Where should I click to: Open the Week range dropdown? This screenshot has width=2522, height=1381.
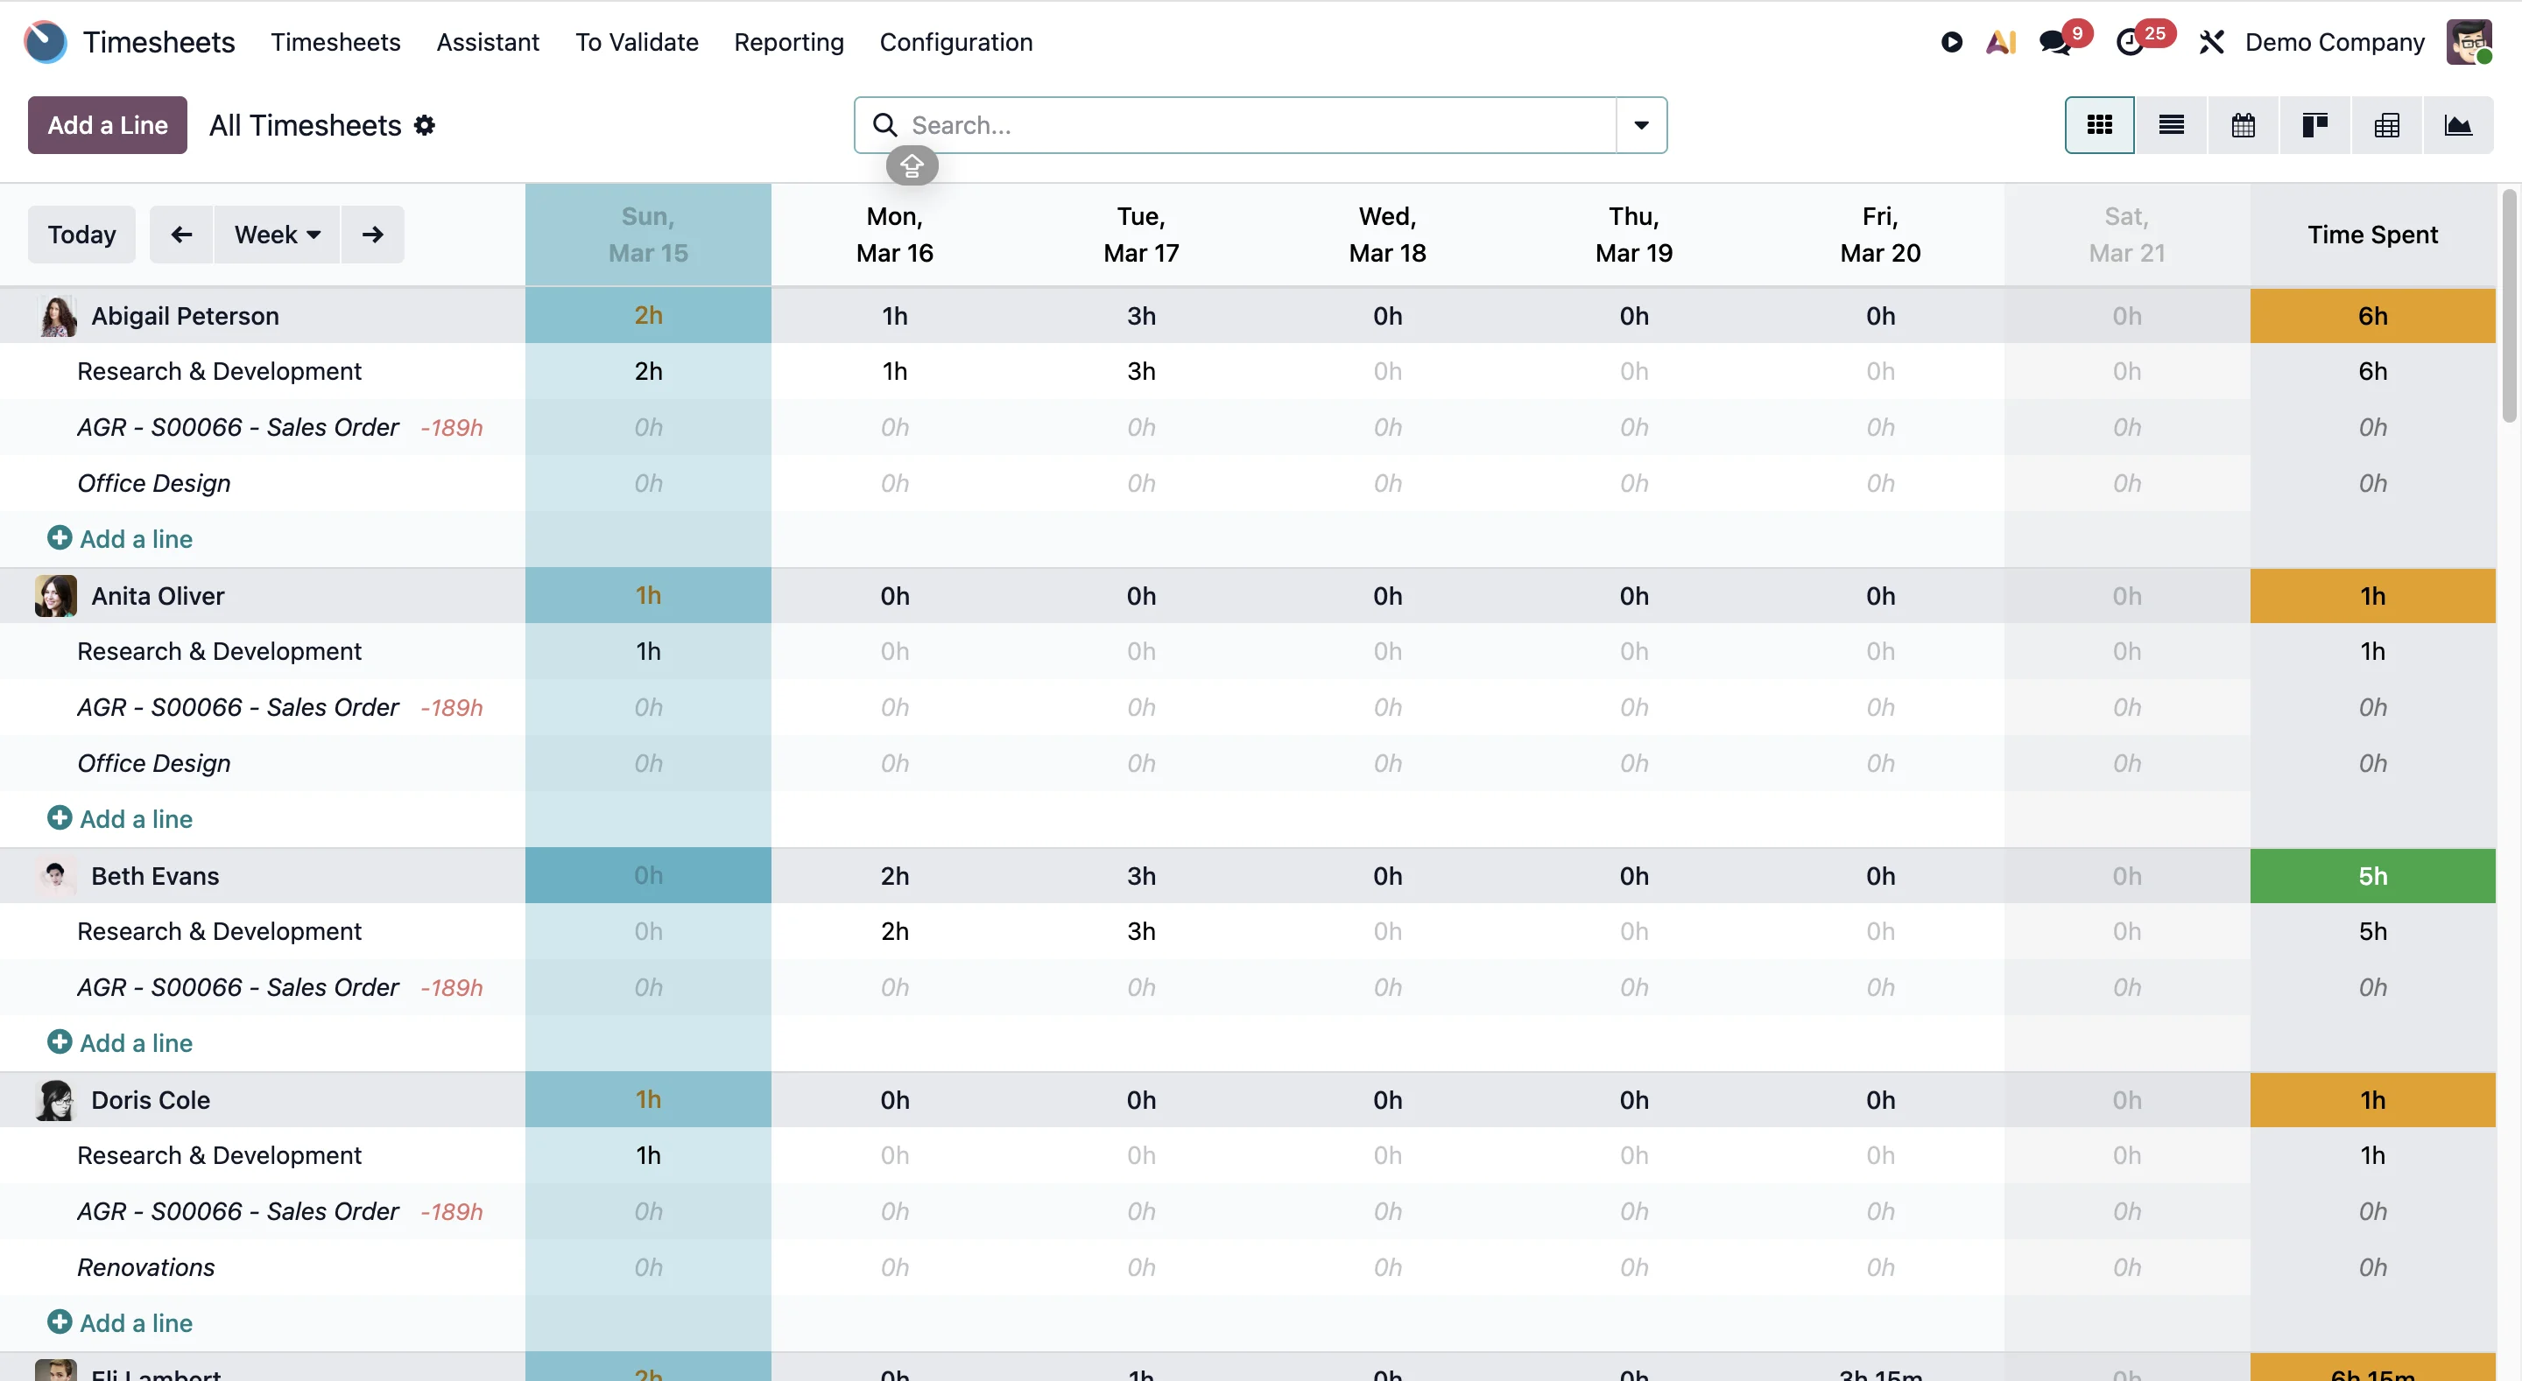point(277,235)
